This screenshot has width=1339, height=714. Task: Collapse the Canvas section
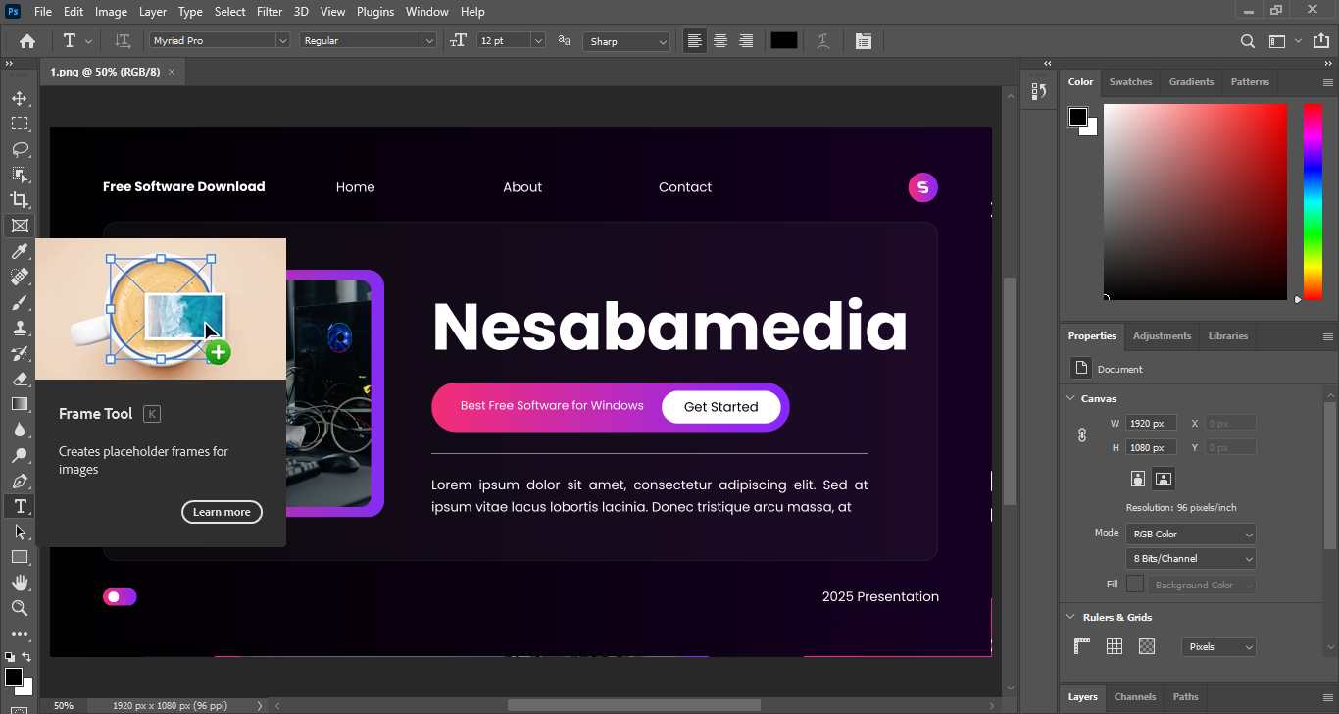tap(1070, 398)
